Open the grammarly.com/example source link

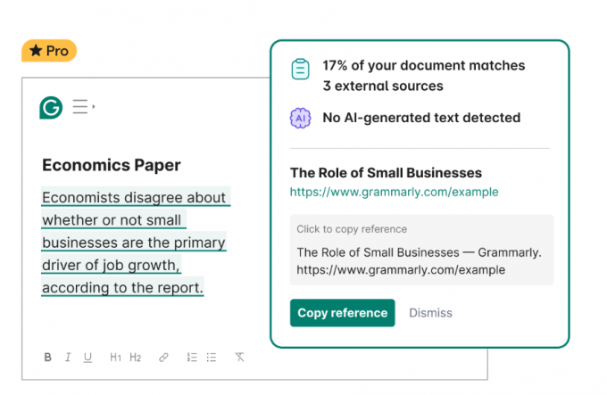(x=394, y=192)
